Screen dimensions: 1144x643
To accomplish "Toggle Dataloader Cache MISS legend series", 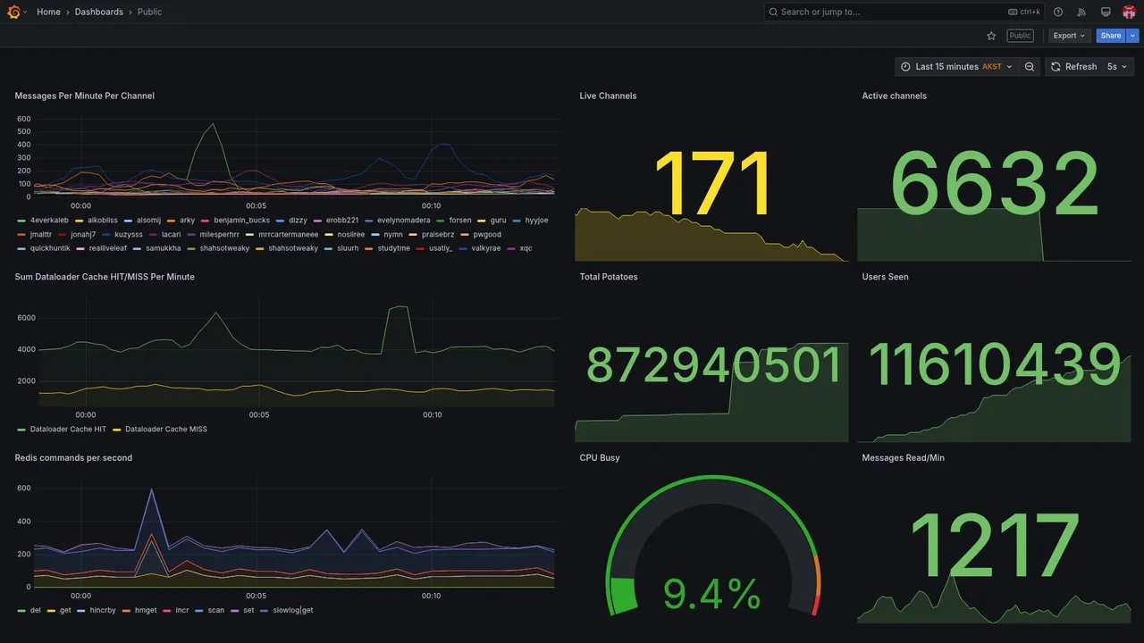I will point(160,429).
